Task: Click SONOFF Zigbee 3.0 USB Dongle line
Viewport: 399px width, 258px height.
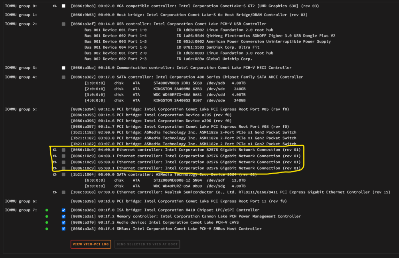Action: 210,35
